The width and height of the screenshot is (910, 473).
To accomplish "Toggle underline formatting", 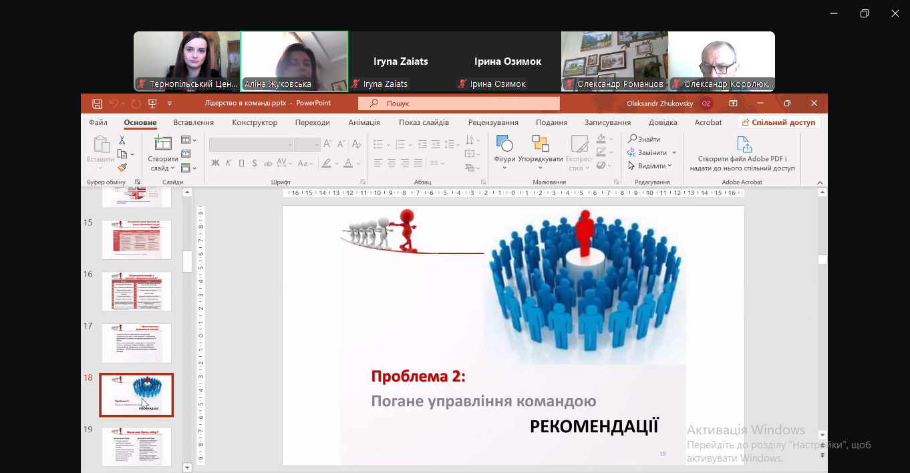I will coord(241,163).
